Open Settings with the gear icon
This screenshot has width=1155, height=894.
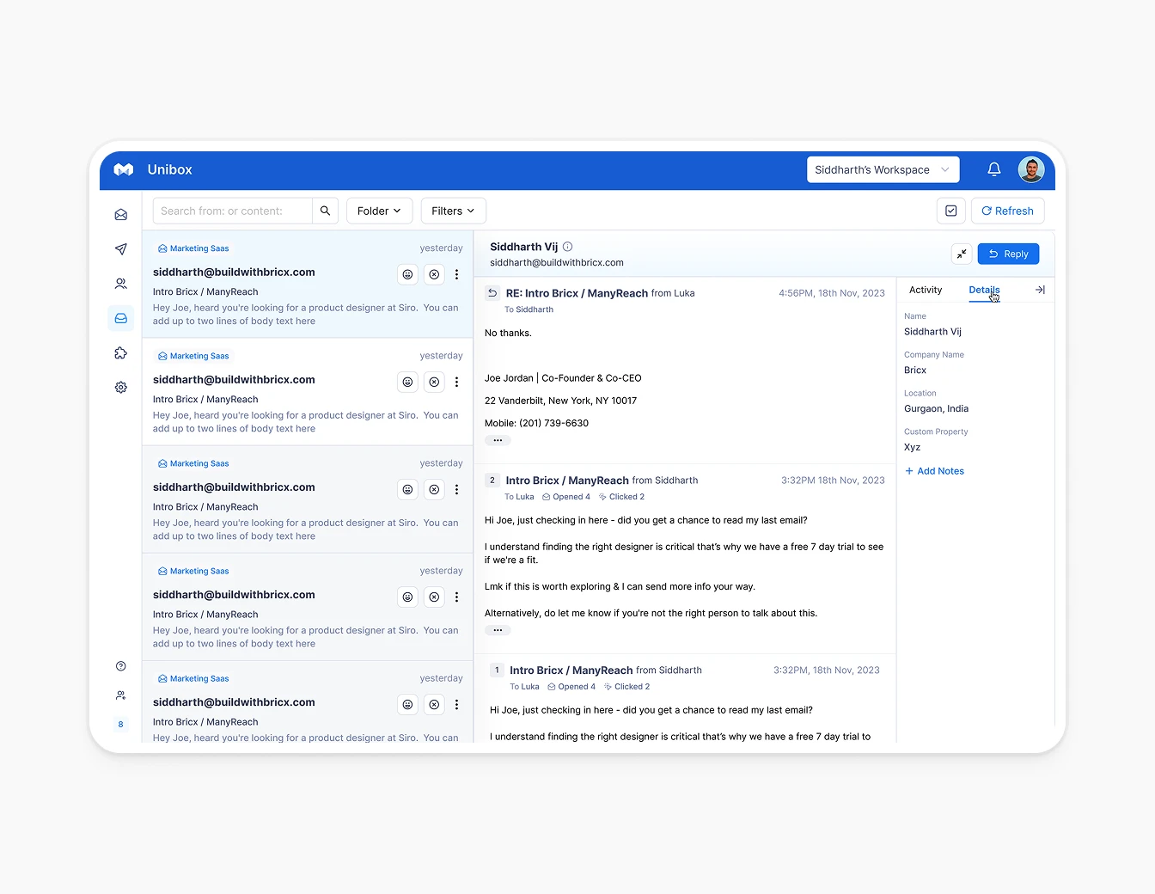pyautogui.click(x=120, y=387)
